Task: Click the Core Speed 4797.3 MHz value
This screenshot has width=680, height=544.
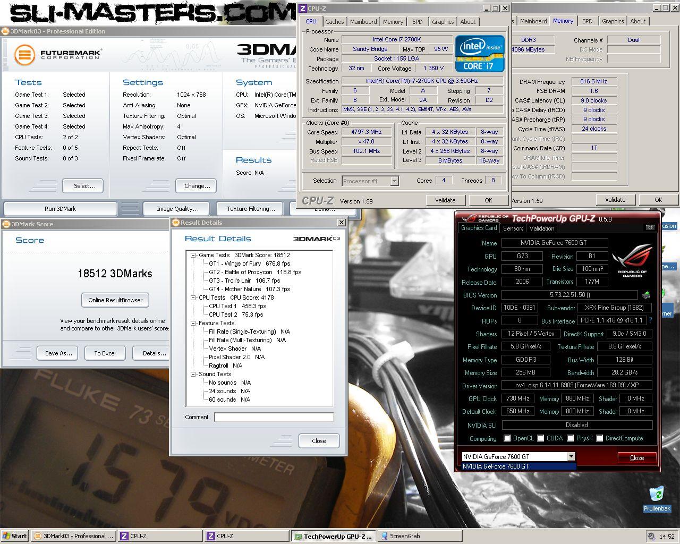Action: [x=367, y=132]
